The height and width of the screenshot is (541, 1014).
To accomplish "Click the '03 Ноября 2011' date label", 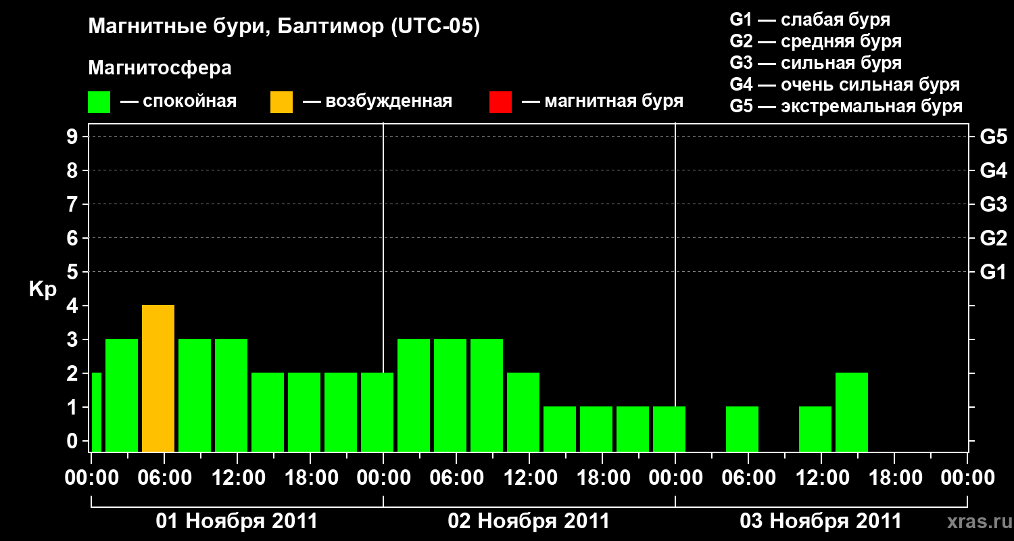I will point(821,521).
